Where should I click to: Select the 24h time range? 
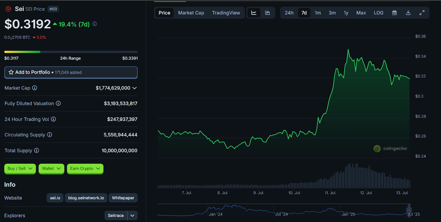click(289, 13)
